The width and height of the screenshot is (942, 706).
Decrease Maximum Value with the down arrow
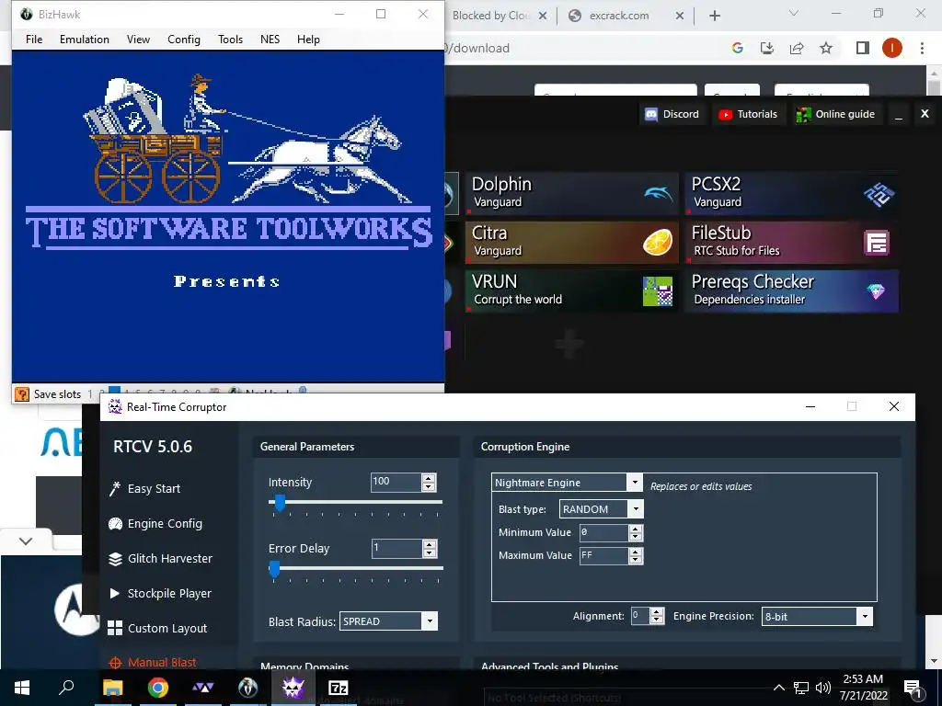635,560
